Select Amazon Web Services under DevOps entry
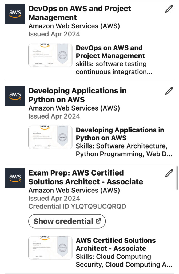Viewport: 179px width, 274px height. [x=74, y=26]
